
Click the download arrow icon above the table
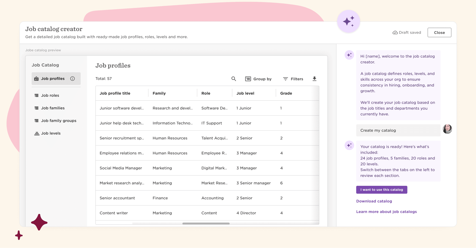(314, 79)
